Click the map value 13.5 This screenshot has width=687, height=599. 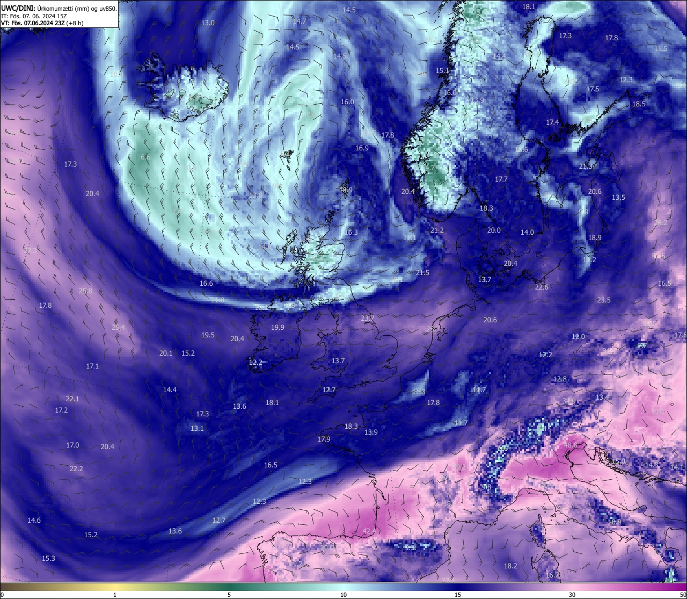click(618, 197)
